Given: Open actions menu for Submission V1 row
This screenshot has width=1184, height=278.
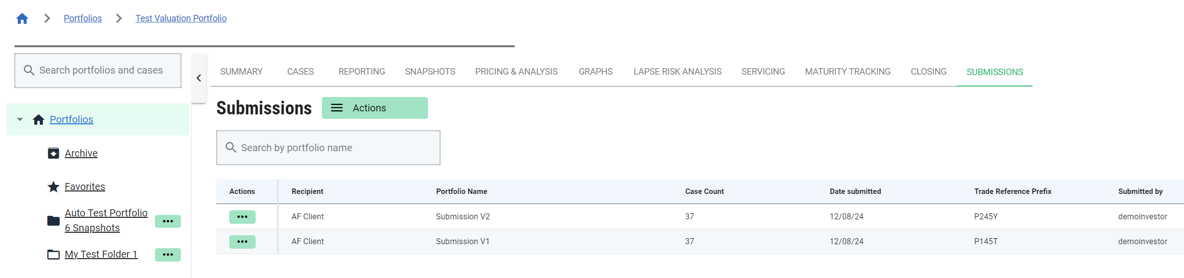Looking at the screenshot, I should point(242,242).
